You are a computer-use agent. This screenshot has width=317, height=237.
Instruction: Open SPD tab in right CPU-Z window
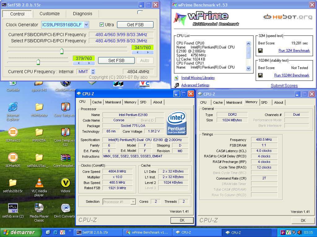coord(264,102)
